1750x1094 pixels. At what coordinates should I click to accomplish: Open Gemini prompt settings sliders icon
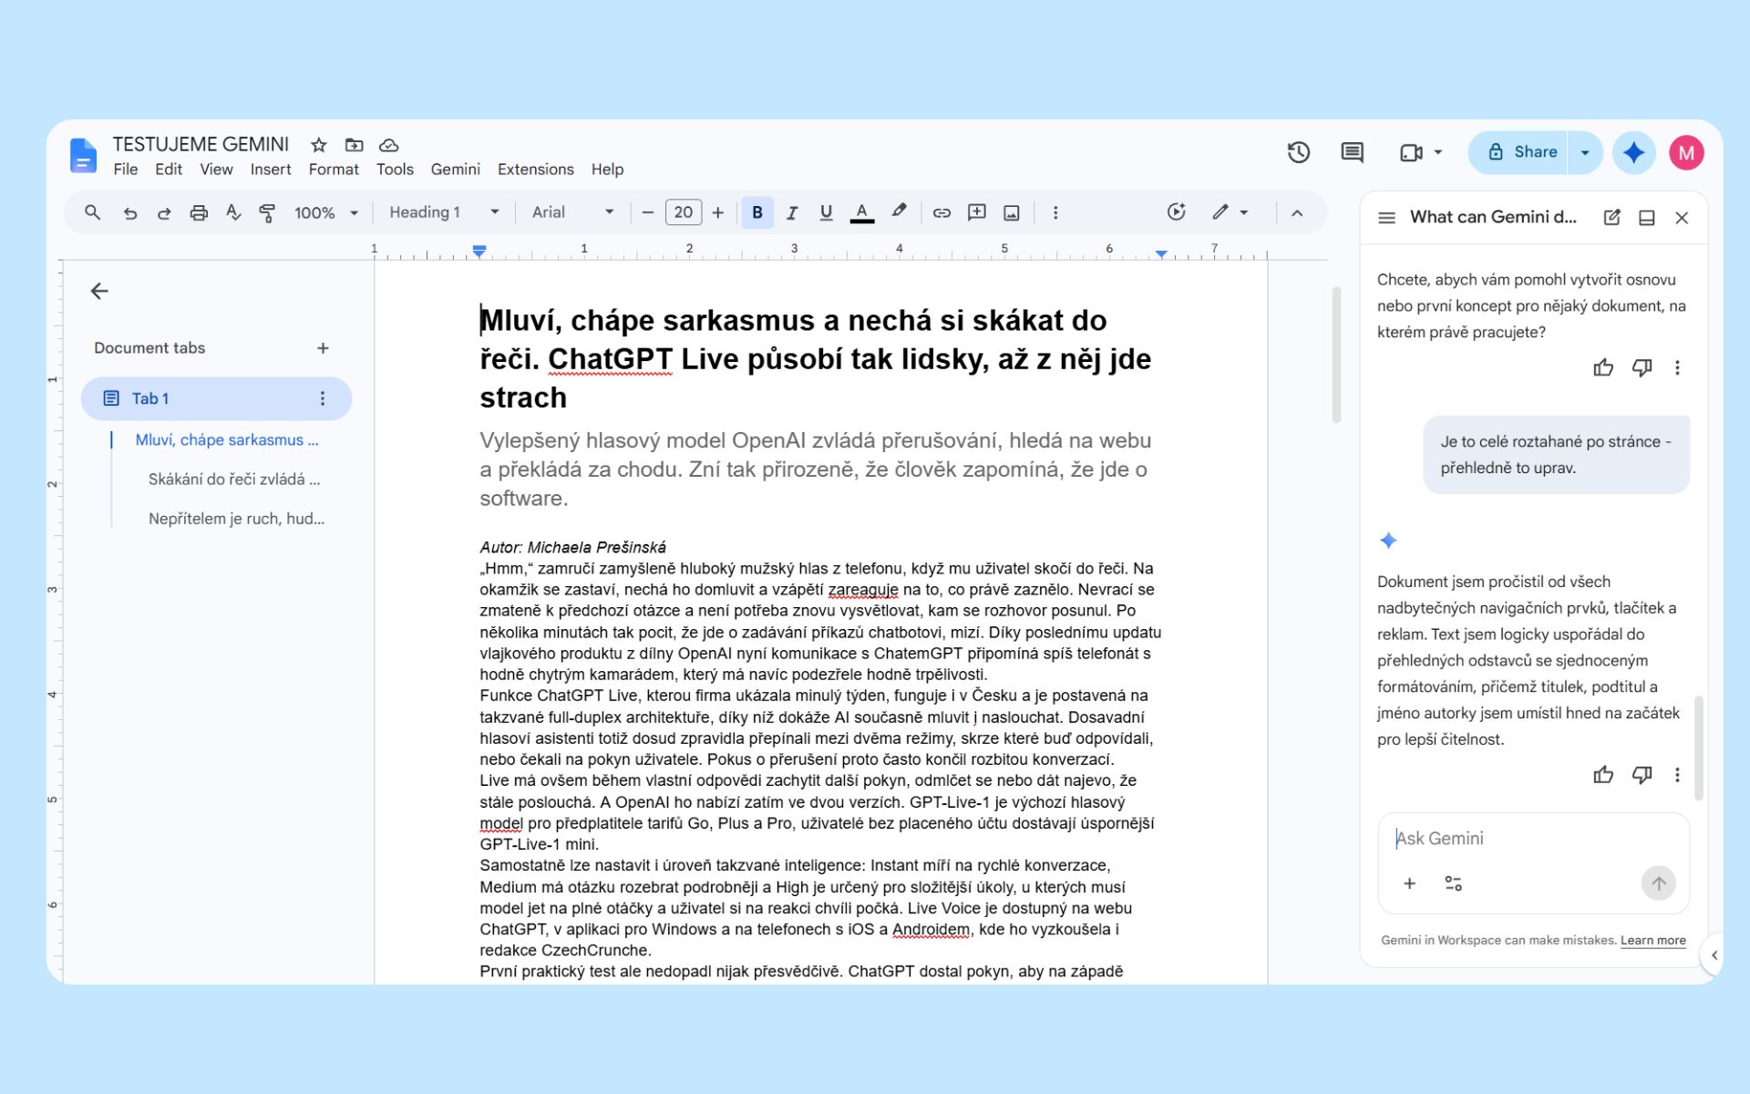[x=1454, y=882]
